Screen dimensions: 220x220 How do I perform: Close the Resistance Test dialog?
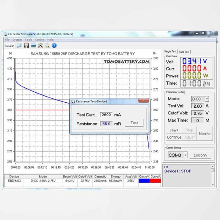point(143,101)
